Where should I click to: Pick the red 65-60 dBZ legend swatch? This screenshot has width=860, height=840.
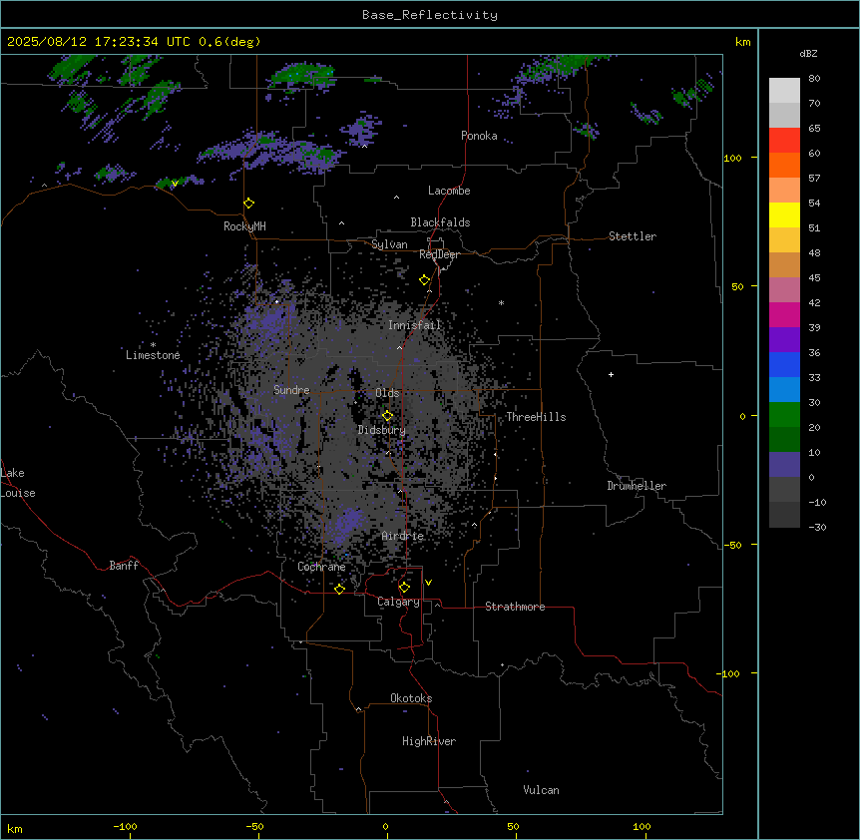784,141
